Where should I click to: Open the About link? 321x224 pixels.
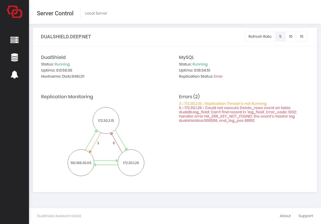[285, 216]
